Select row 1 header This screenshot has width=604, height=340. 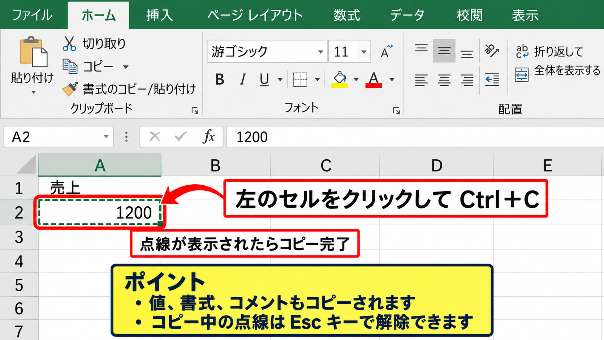(19, 188)
